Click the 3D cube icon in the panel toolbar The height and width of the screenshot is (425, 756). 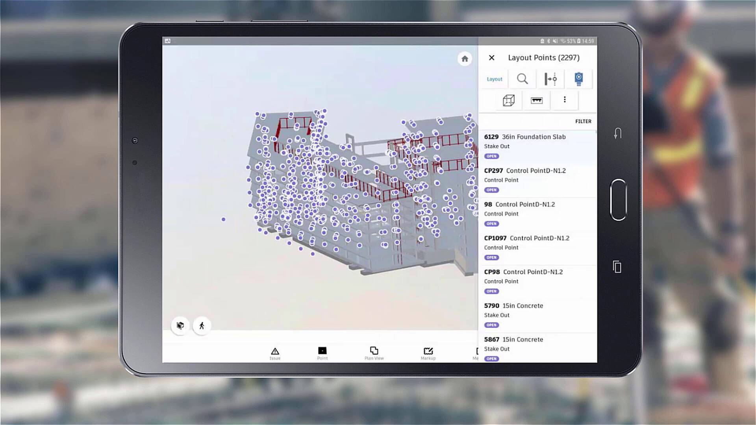point(508,100)
